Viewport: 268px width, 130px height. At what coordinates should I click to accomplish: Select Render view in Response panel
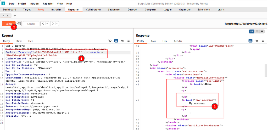[x=178, y=41]
